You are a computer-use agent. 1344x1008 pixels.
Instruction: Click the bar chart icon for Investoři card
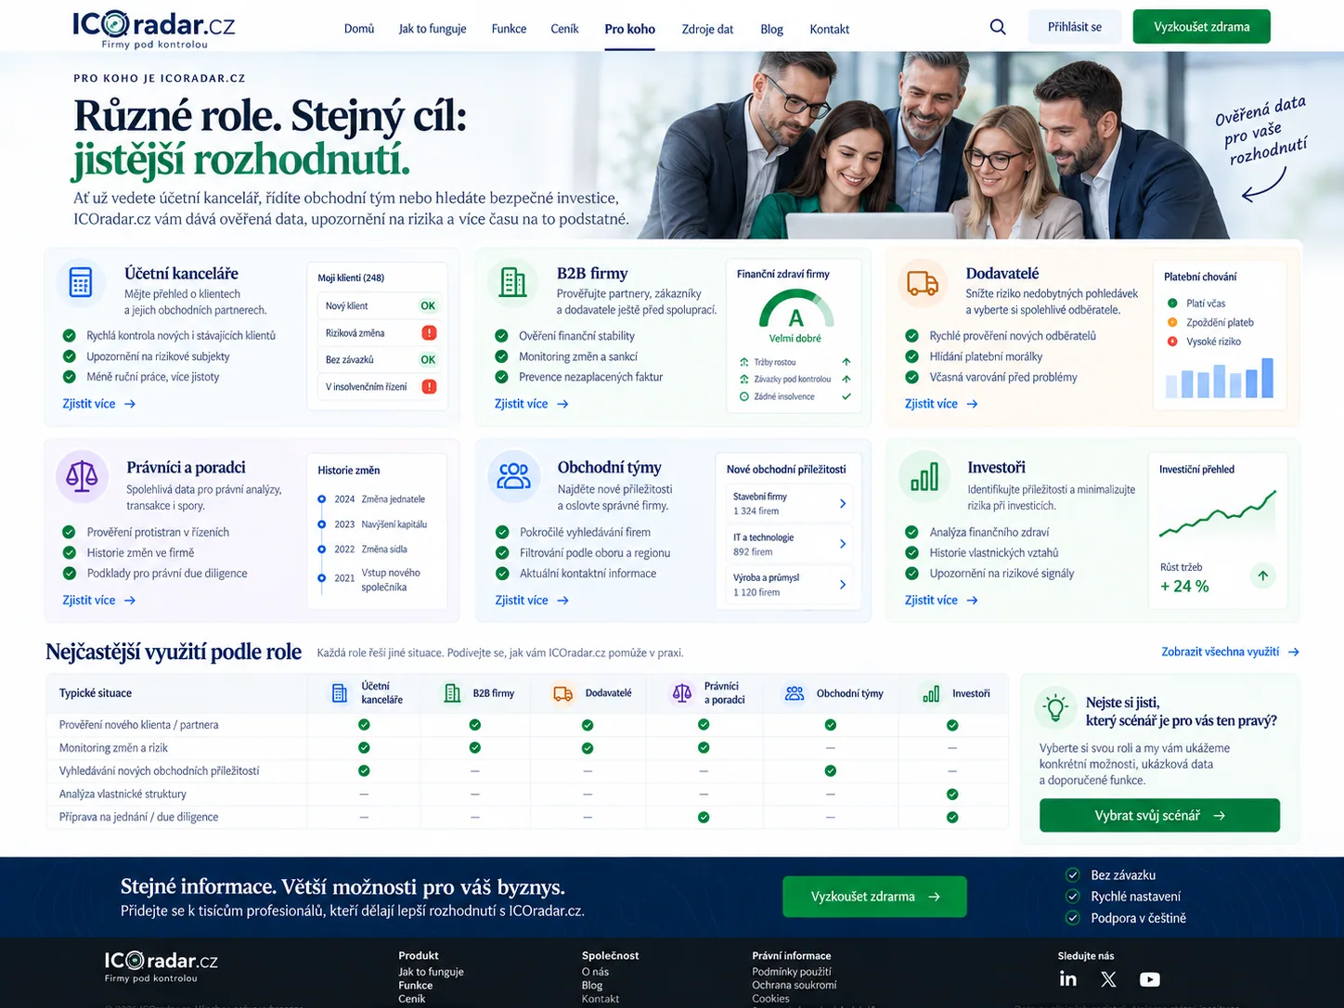point(924,476)
